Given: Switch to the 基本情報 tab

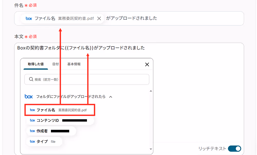Looking at the screenshot, I should tap(74, 64).
